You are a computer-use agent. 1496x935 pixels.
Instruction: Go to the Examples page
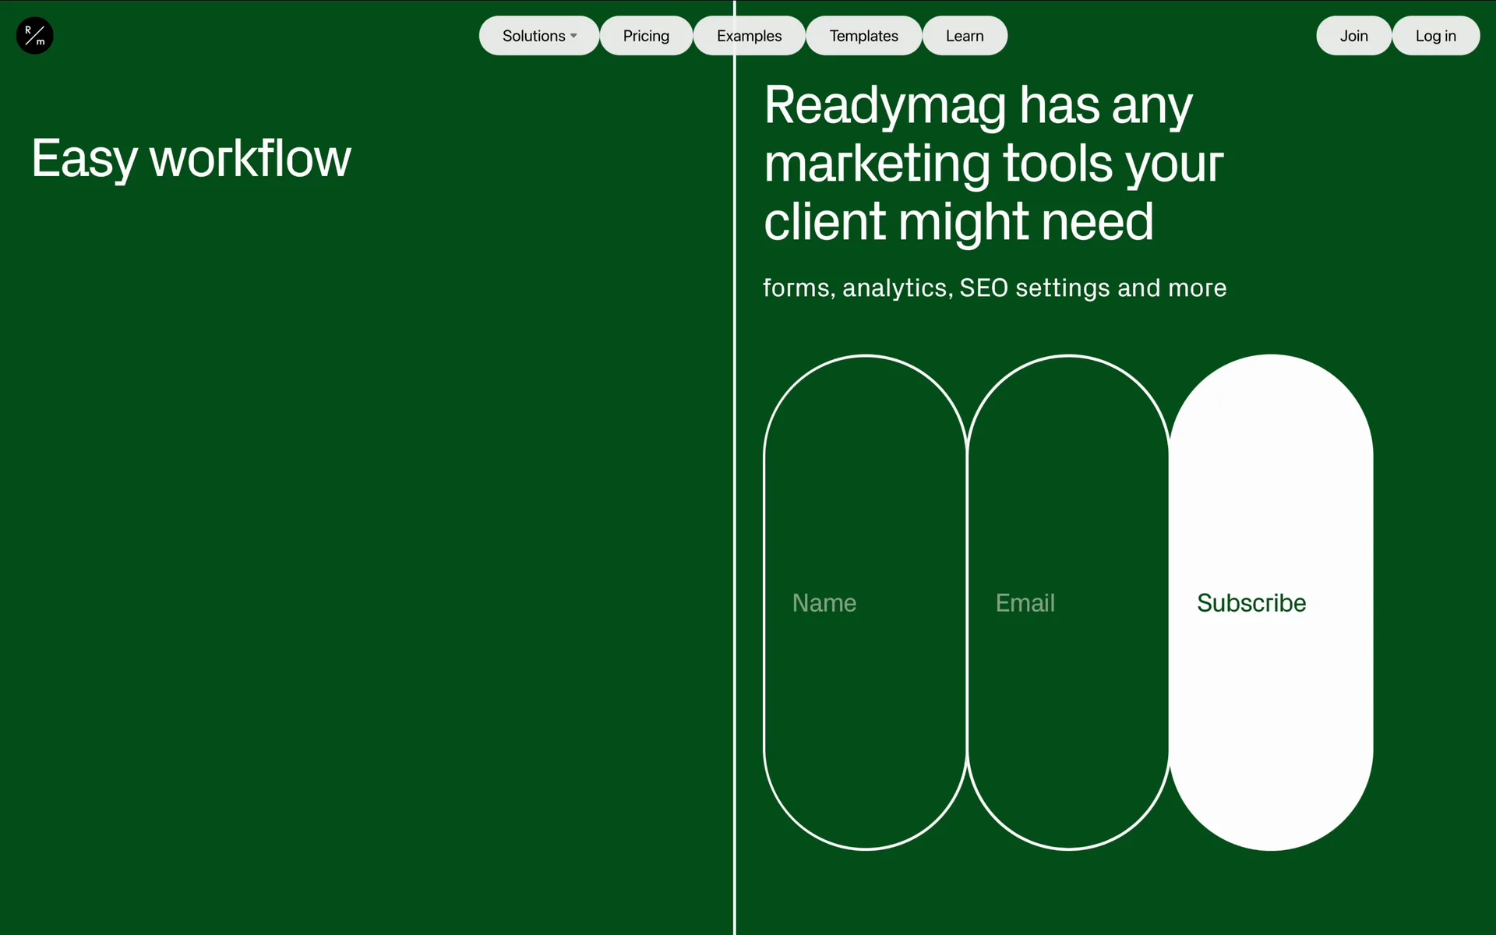coord(749,36)
